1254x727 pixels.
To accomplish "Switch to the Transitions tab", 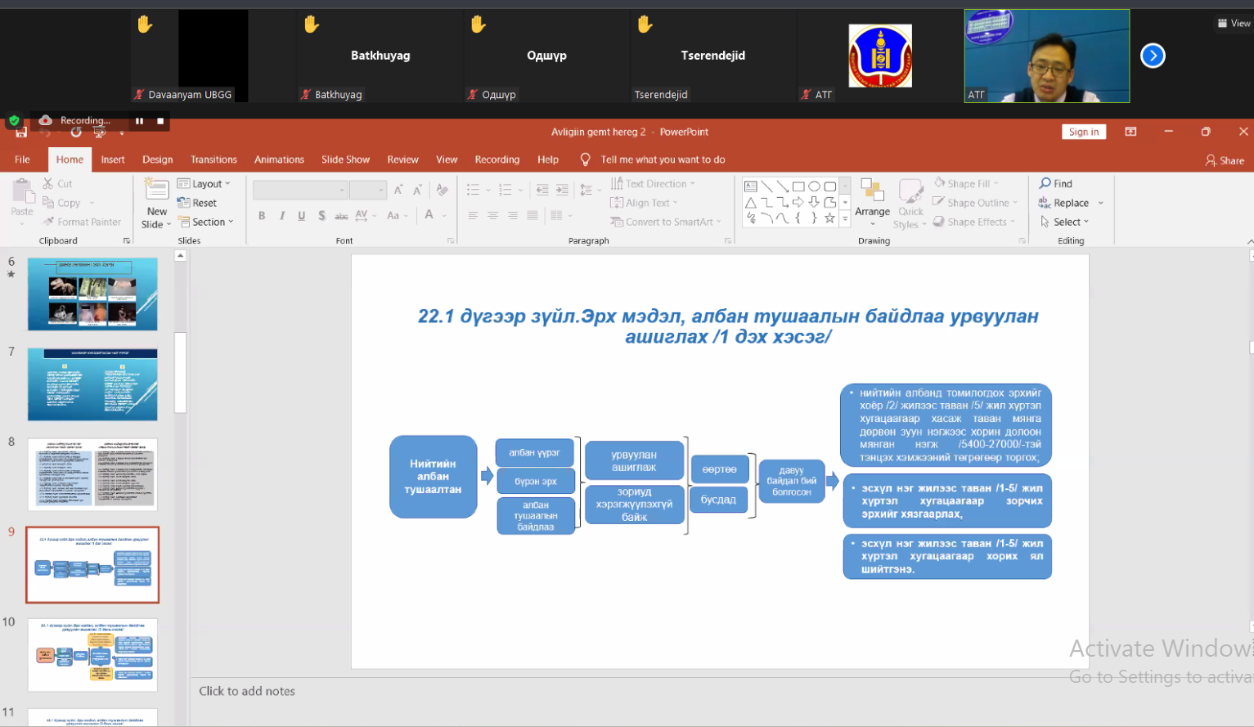I will 213,159.
